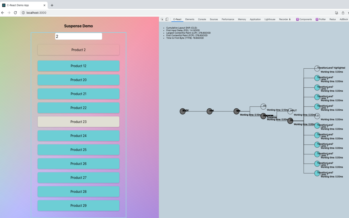
Task: Click the site information icon in address bar
Action: [x=23, y=13]
